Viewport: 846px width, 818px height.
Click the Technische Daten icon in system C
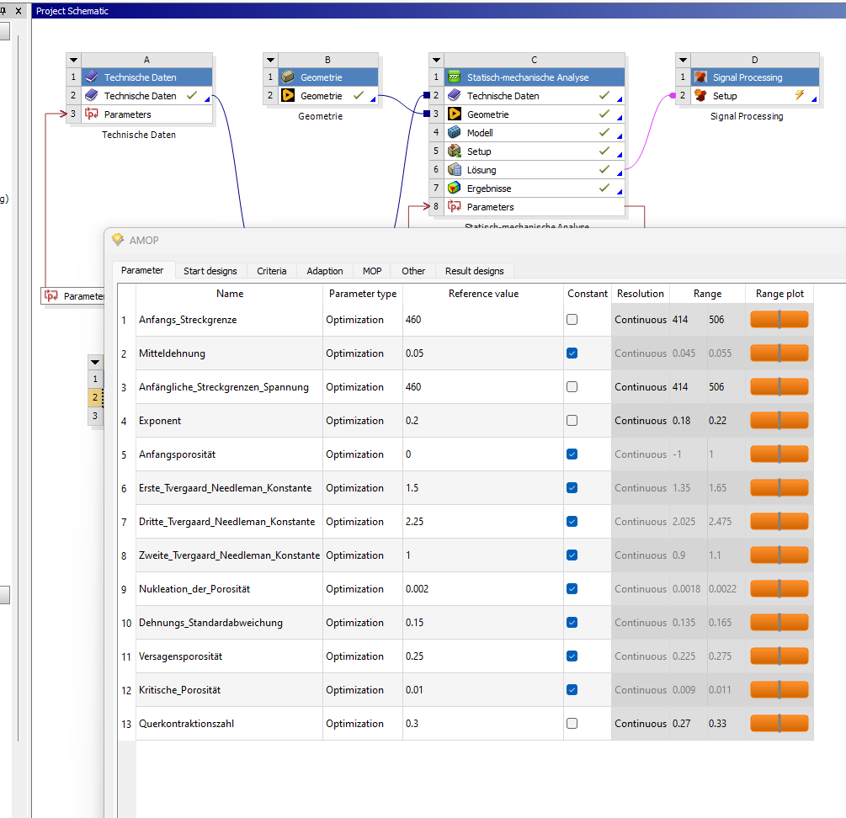point(455,95)
